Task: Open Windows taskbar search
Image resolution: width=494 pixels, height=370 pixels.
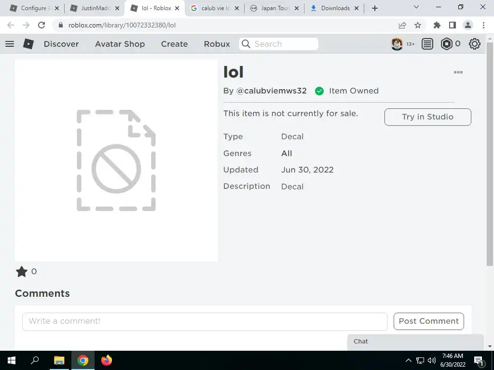Action: click(35, 360)
